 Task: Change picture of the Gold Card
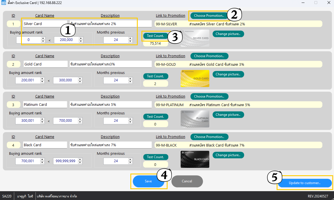[228, 74]
